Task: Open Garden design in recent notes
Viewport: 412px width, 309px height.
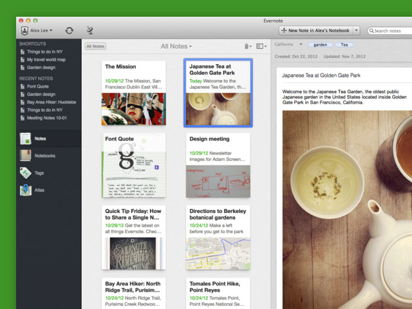Action: click(x=41, y=95)
